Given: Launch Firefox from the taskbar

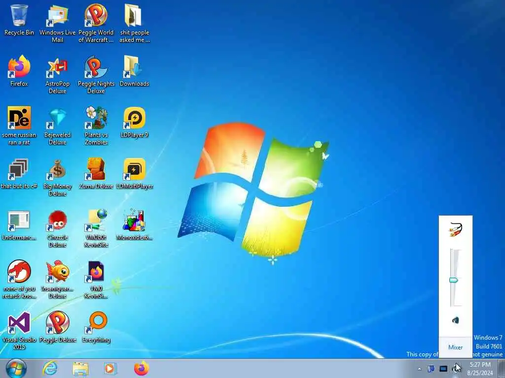Looking at the screenshot, I should 142,368.
